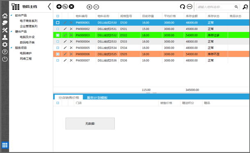Click the outlined minus circle icon

(96, 7)
